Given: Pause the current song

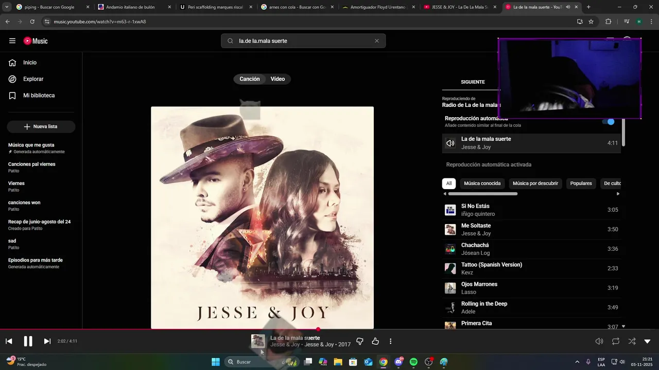Looking at the screenshot, I should coord(28,341).
